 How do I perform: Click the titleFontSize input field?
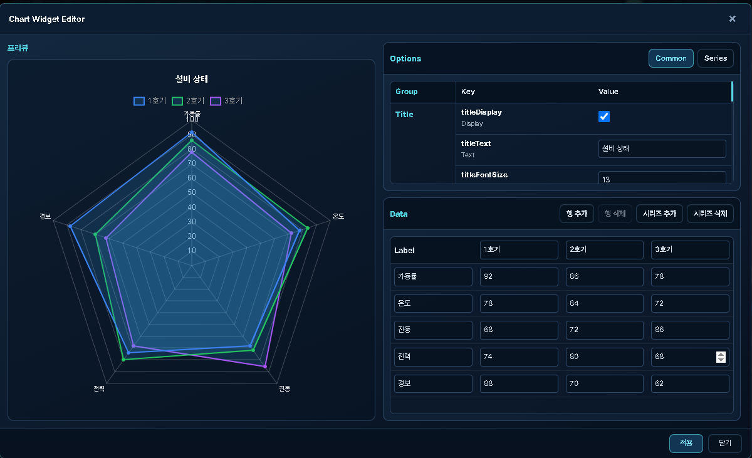(662, 179)
